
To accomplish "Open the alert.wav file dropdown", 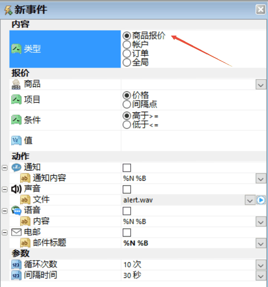I will click(x=250, y=200).
